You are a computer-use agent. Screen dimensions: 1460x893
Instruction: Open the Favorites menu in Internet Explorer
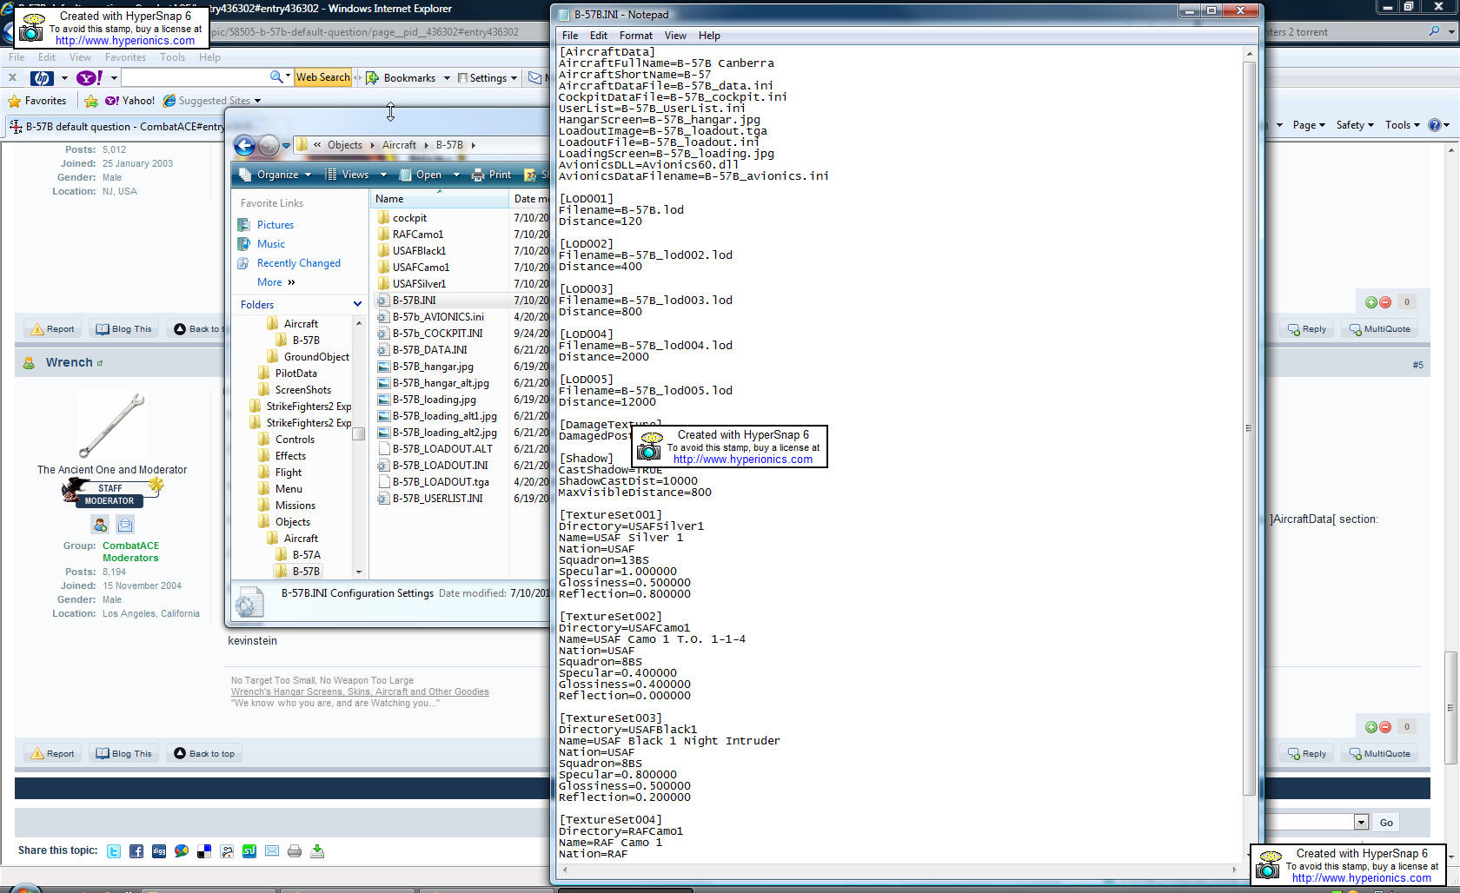click(125, 57)
